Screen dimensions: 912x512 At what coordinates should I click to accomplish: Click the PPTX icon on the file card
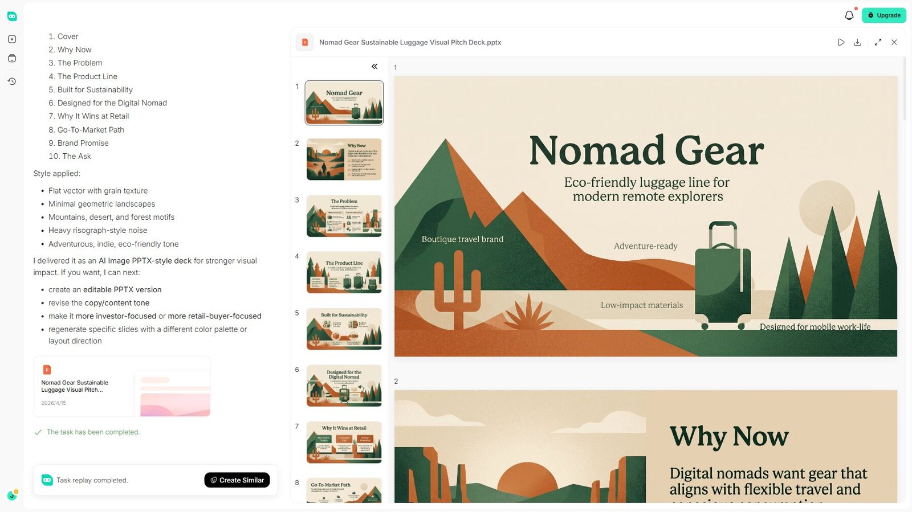47,370
